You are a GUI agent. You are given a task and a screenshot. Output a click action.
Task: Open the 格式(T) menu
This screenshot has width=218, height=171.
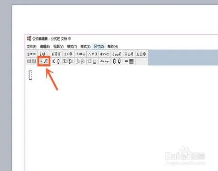[72, 47]
